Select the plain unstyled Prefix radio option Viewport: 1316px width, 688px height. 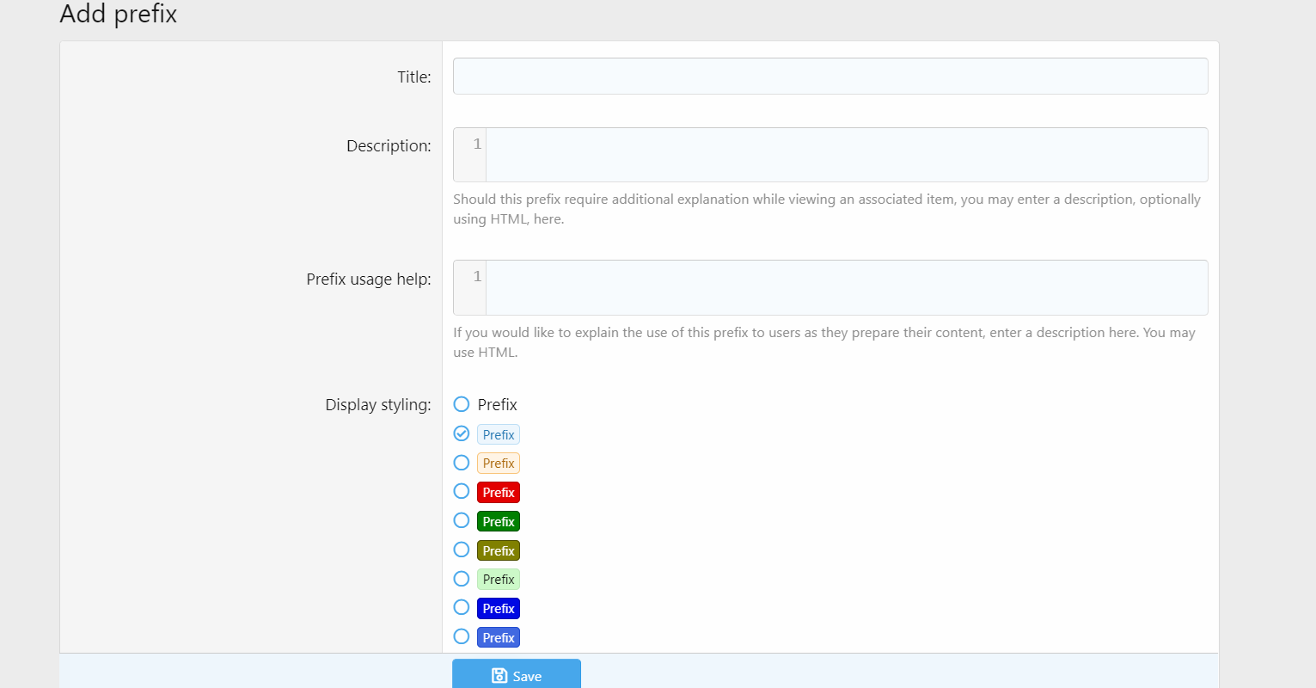point(462,404)
